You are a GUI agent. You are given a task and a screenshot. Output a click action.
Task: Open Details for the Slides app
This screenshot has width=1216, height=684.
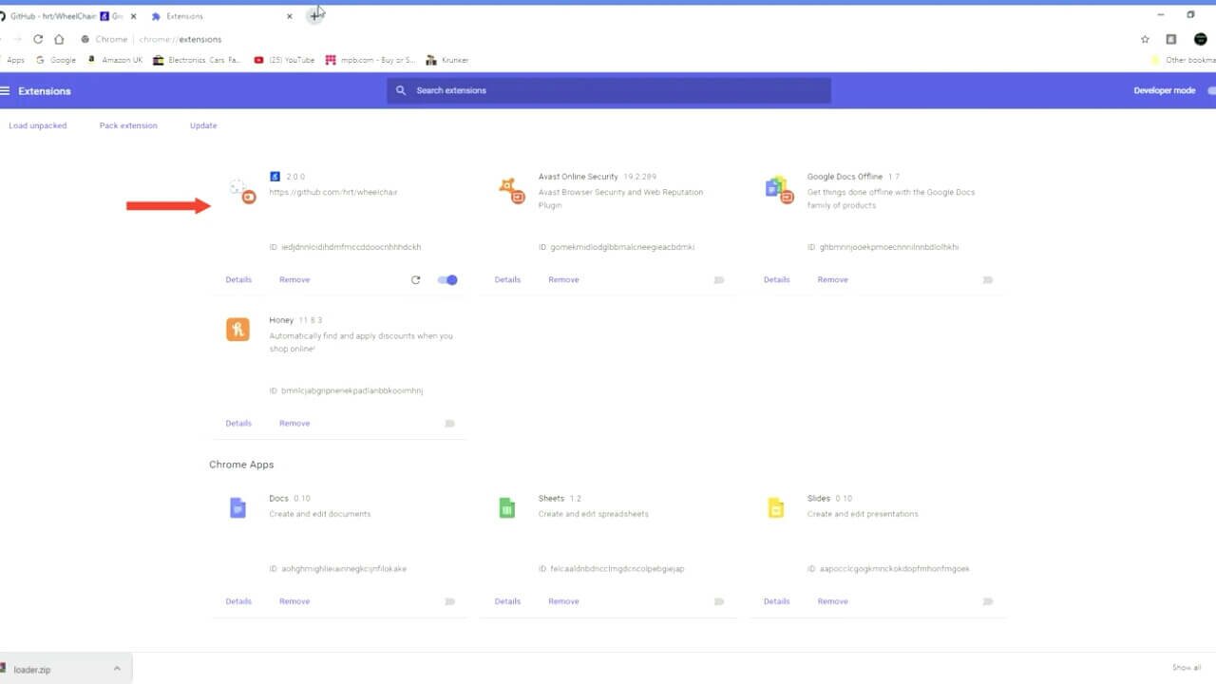[776, 601]
